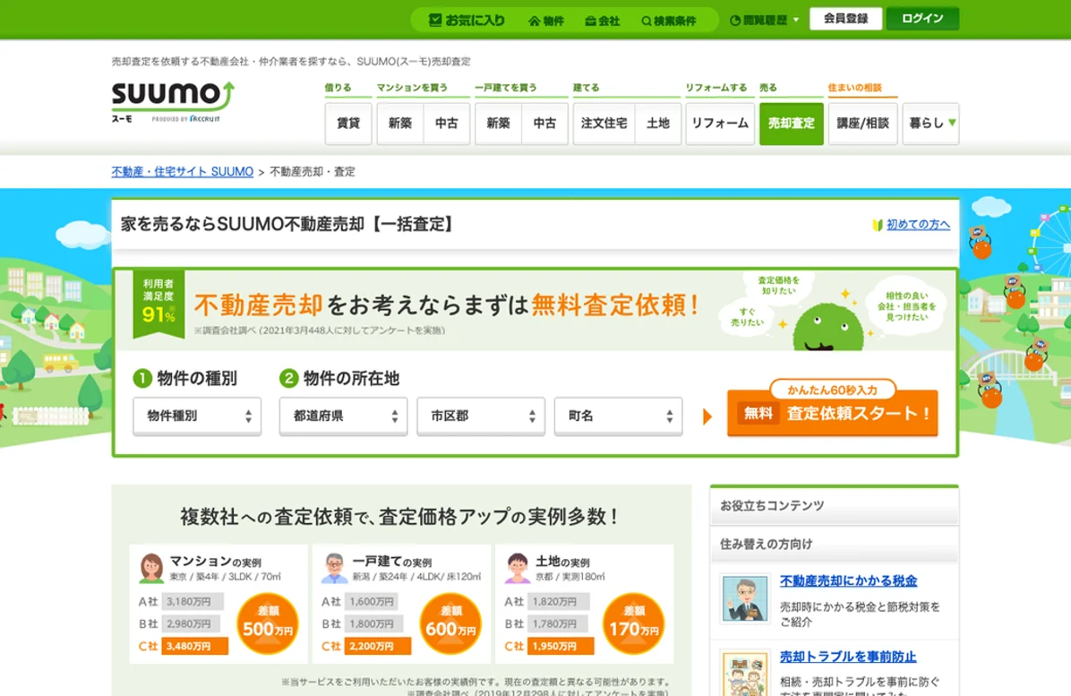Image resolution: width=1071 pixels, height=696 pixels.
Task: Open 検索条件 saved searches in top bar
Action: pos(669,21)
